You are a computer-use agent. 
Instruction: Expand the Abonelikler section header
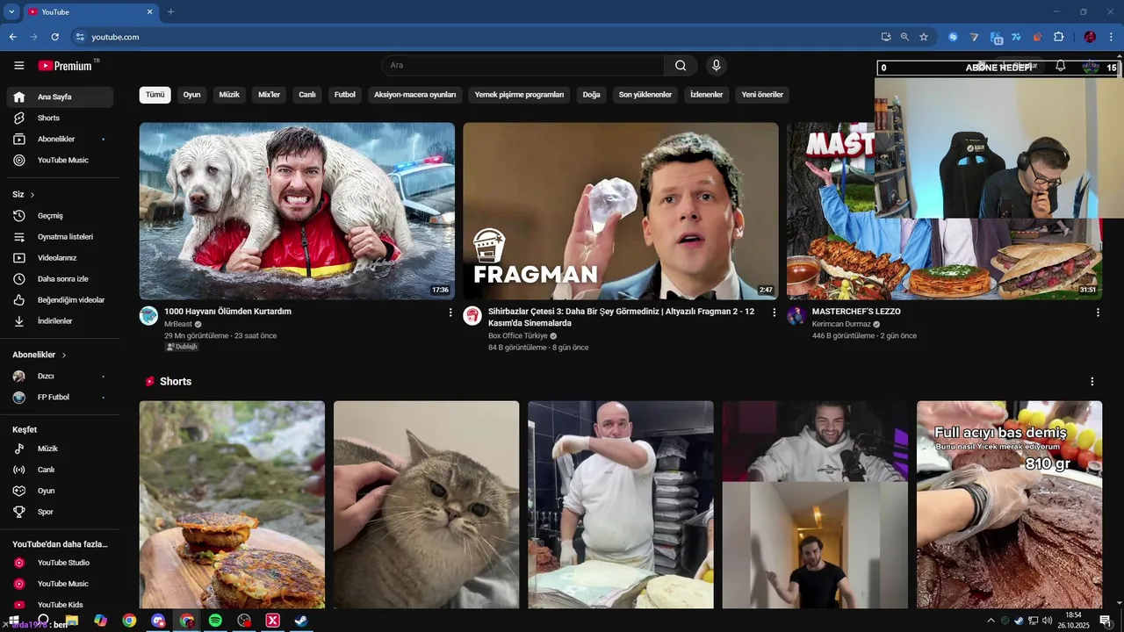[40, 355]
